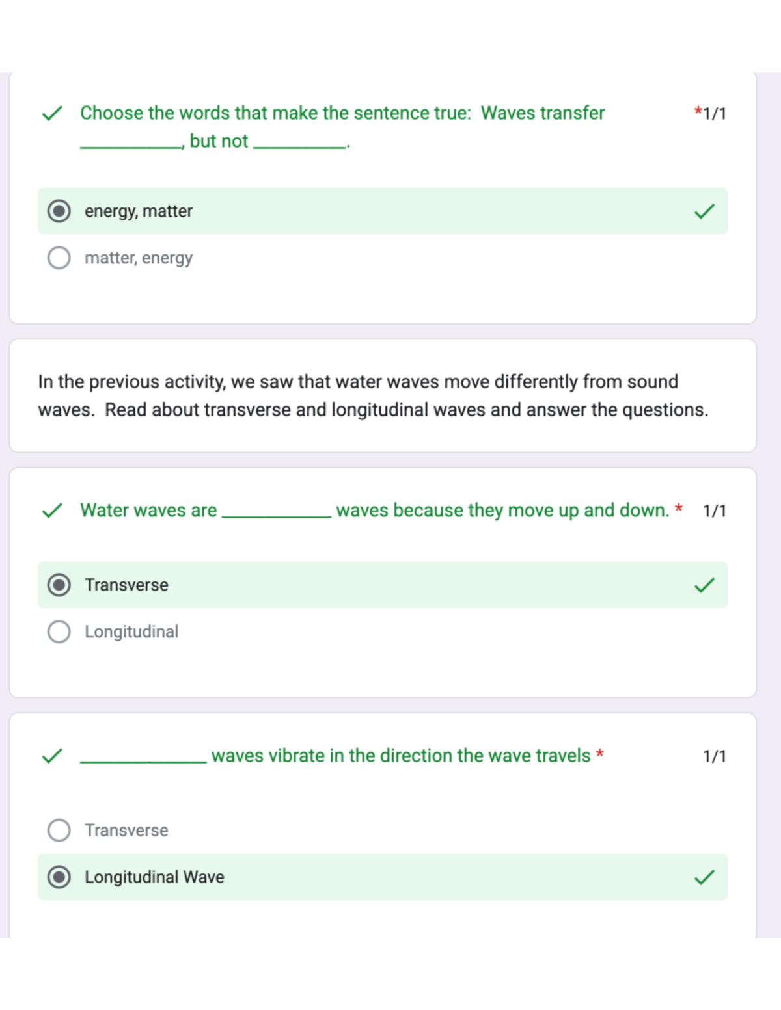
Task: Click 1/1 score of 'Waves transfer' question
Action: (x=714, y=114)
